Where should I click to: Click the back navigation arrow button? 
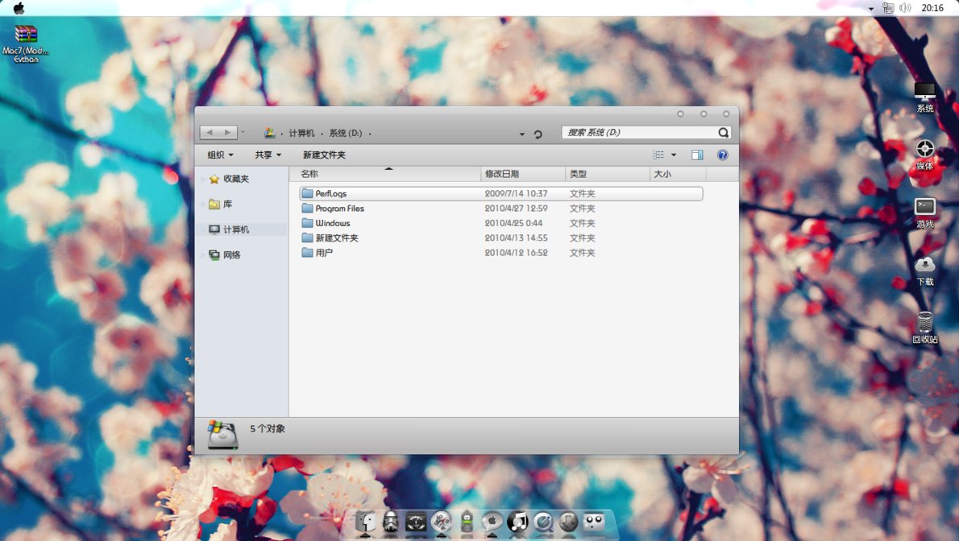210,132
